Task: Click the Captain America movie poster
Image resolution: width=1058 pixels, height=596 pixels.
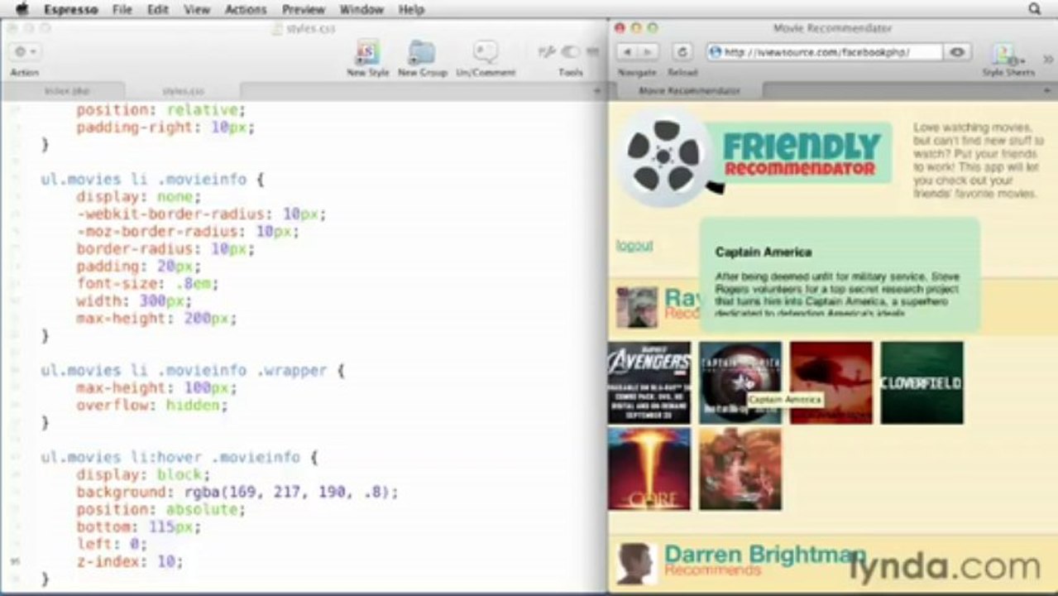Action: 740,383
